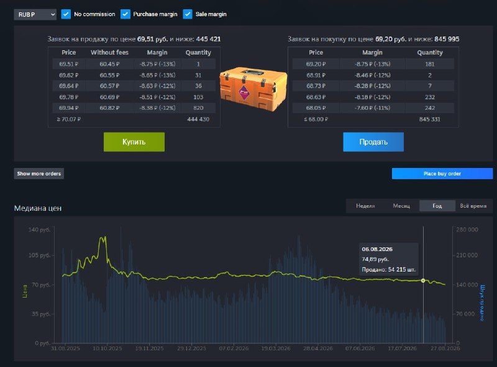Click the 69.51 ₽ sell order row
Viewport: 497px width, 367px height.
click(x=134, y=64)
